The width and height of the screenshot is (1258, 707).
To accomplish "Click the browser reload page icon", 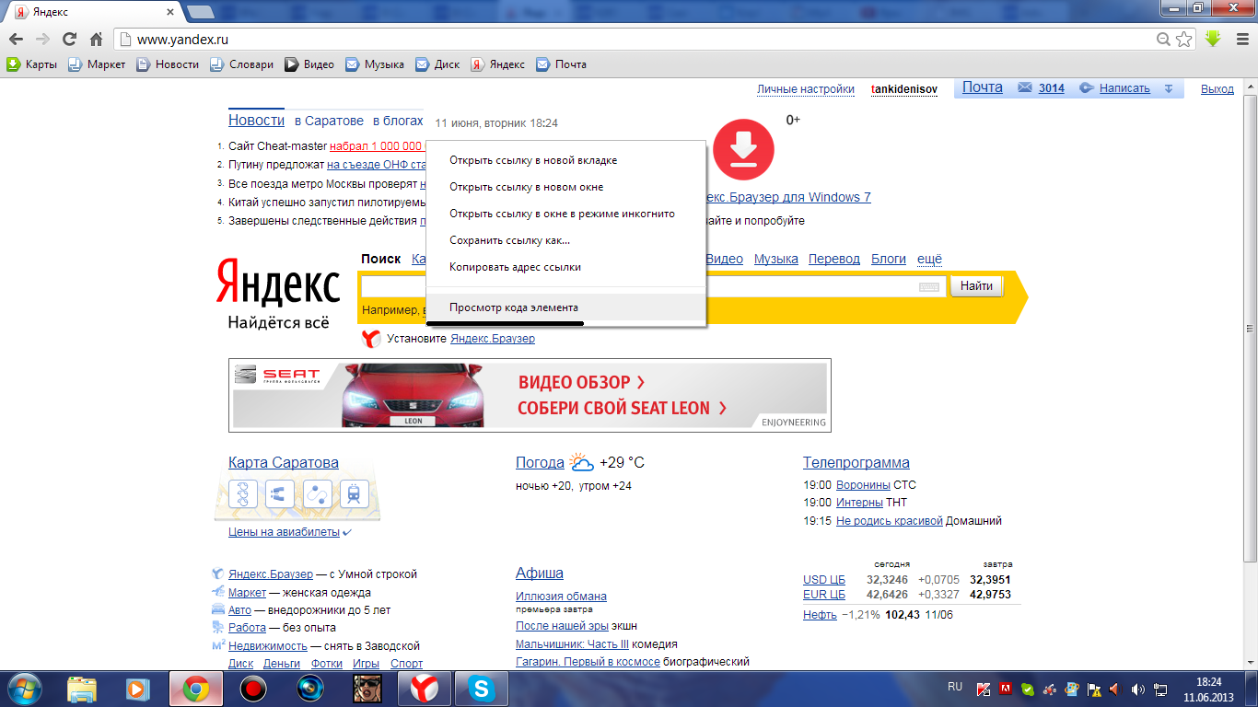I will [69, 39].
